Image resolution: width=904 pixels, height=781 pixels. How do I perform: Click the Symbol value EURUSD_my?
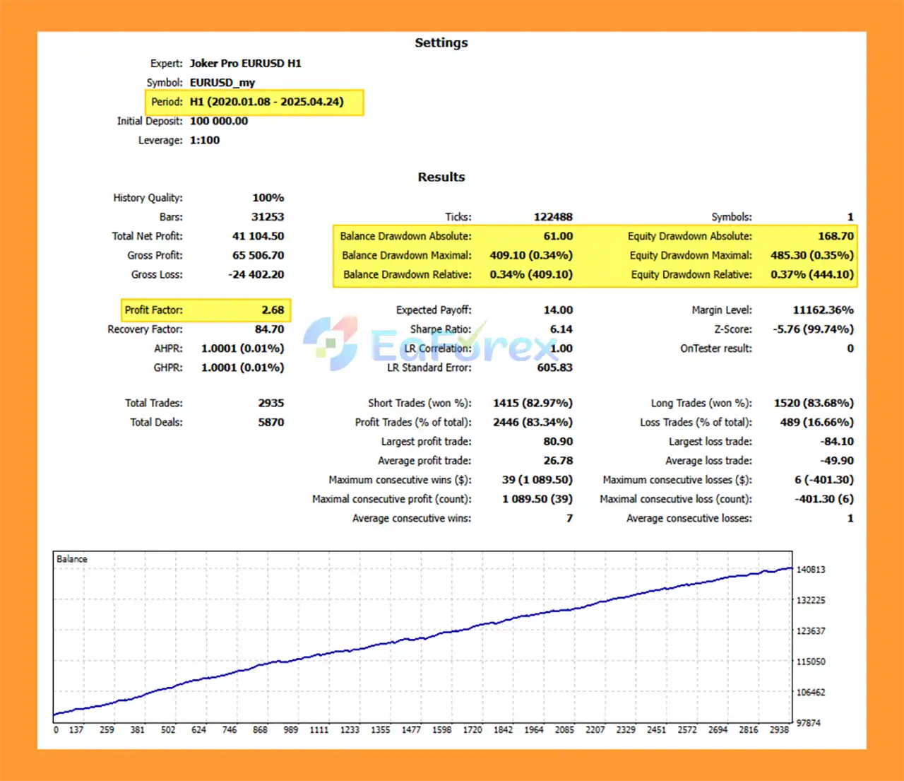(x=222, y=83)
